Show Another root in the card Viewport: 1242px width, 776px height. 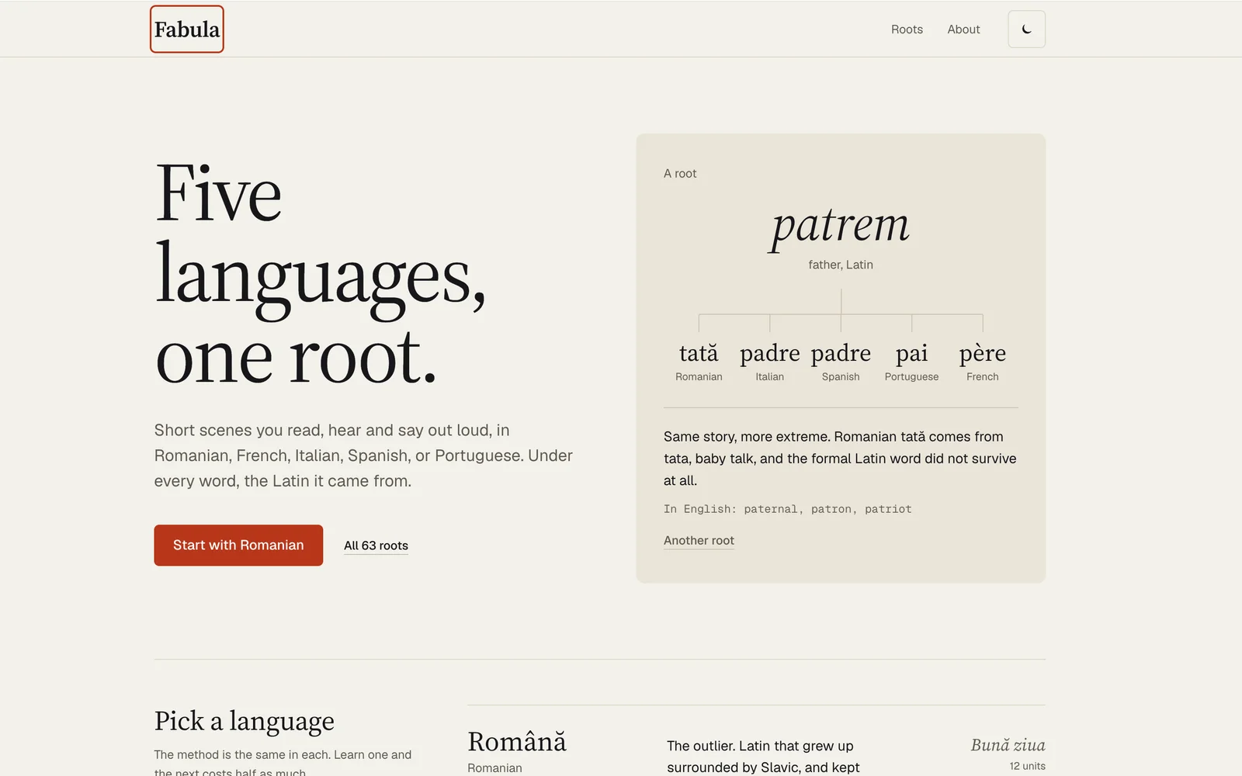pos(699,540)
